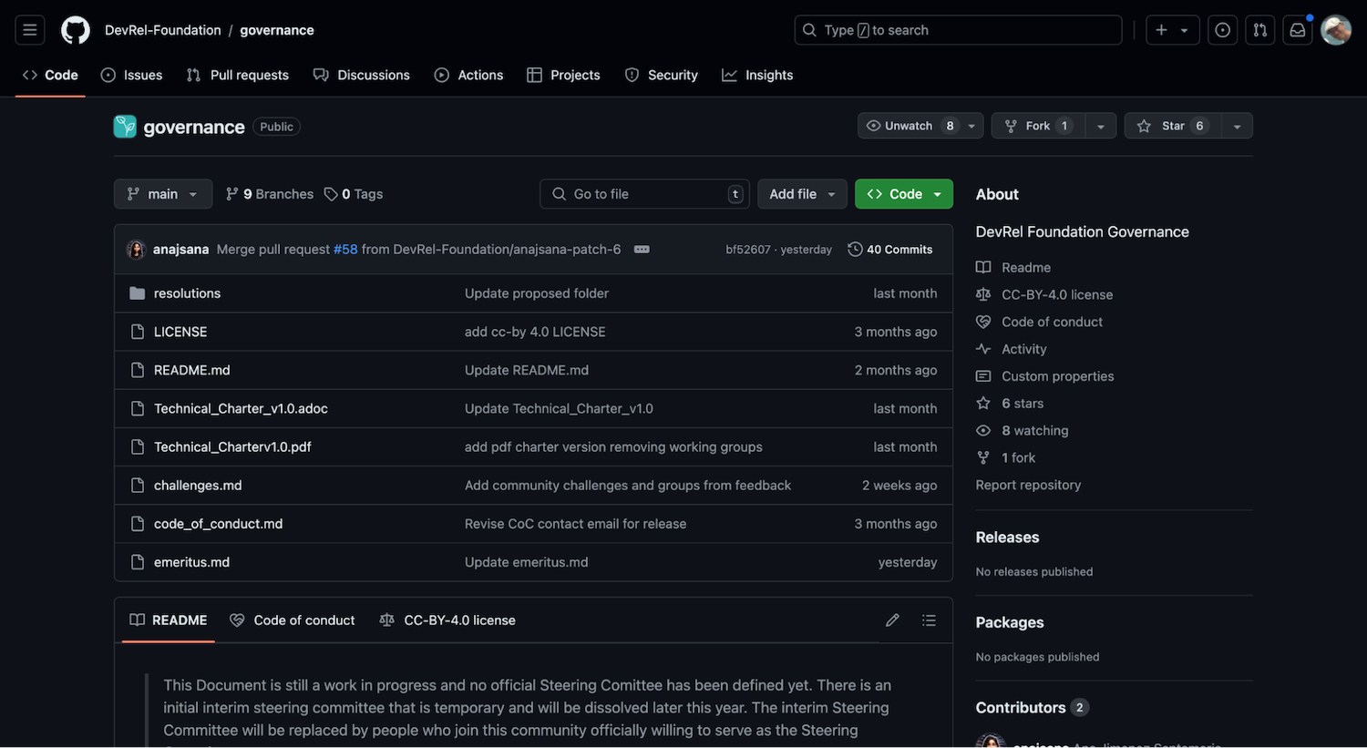Viewport: 1367px width, 748px height.
Task: Open the Releases section heading link
Action: [x=1007, y=538]
